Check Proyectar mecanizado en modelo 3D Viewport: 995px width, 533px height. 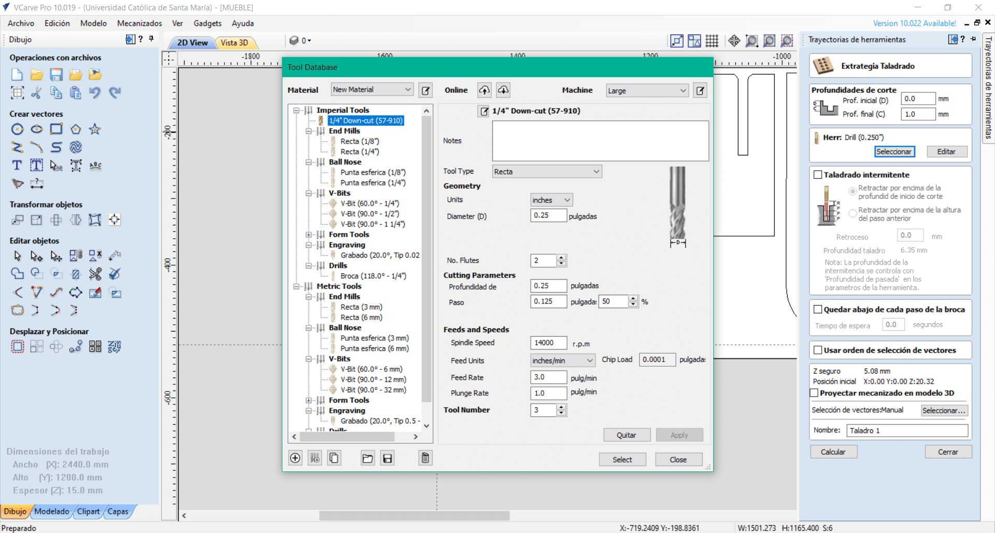tap(814, 393)
